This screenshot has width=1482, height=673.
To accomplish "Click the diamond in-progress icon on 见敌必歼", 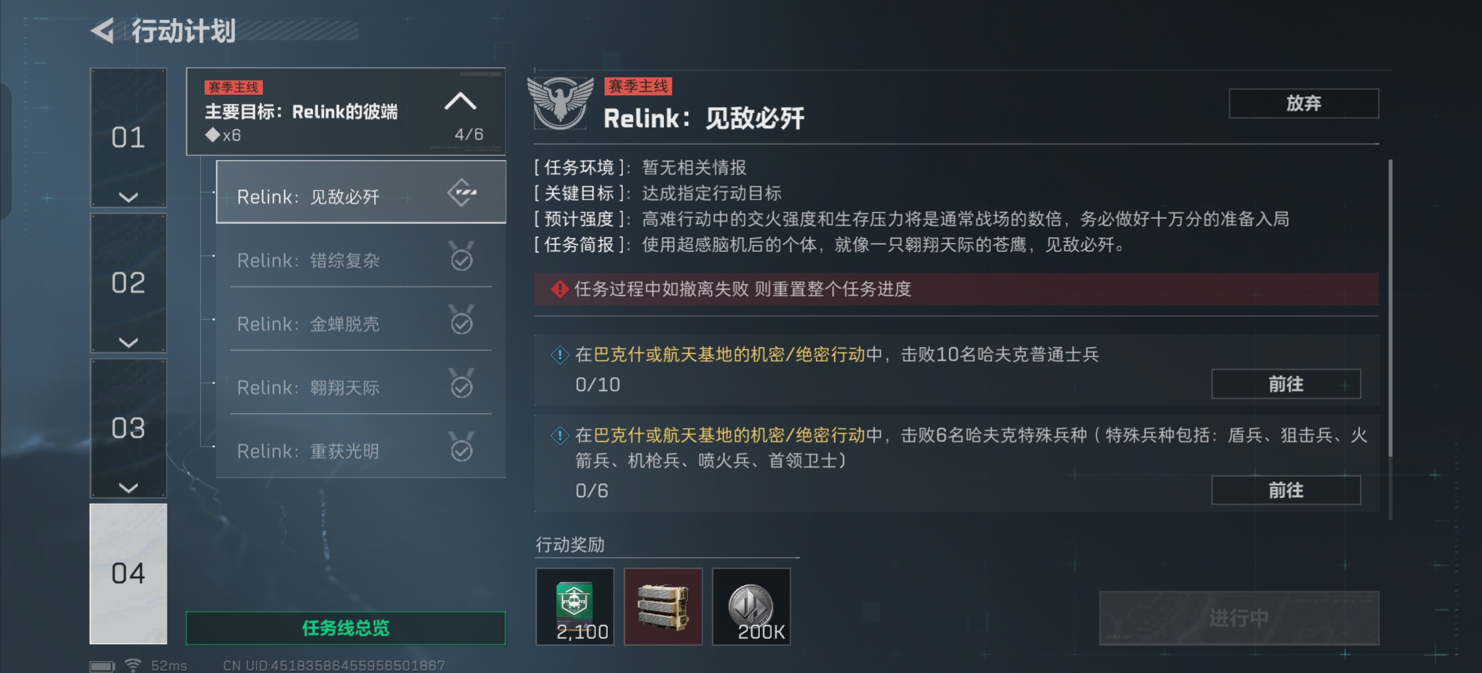I will coord(462,193).
